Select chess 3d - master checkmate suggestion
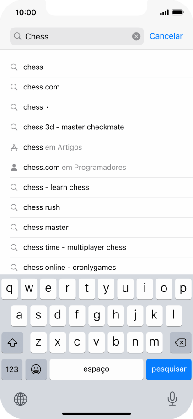This screenshot has height=419, width=193. point(102,127)
